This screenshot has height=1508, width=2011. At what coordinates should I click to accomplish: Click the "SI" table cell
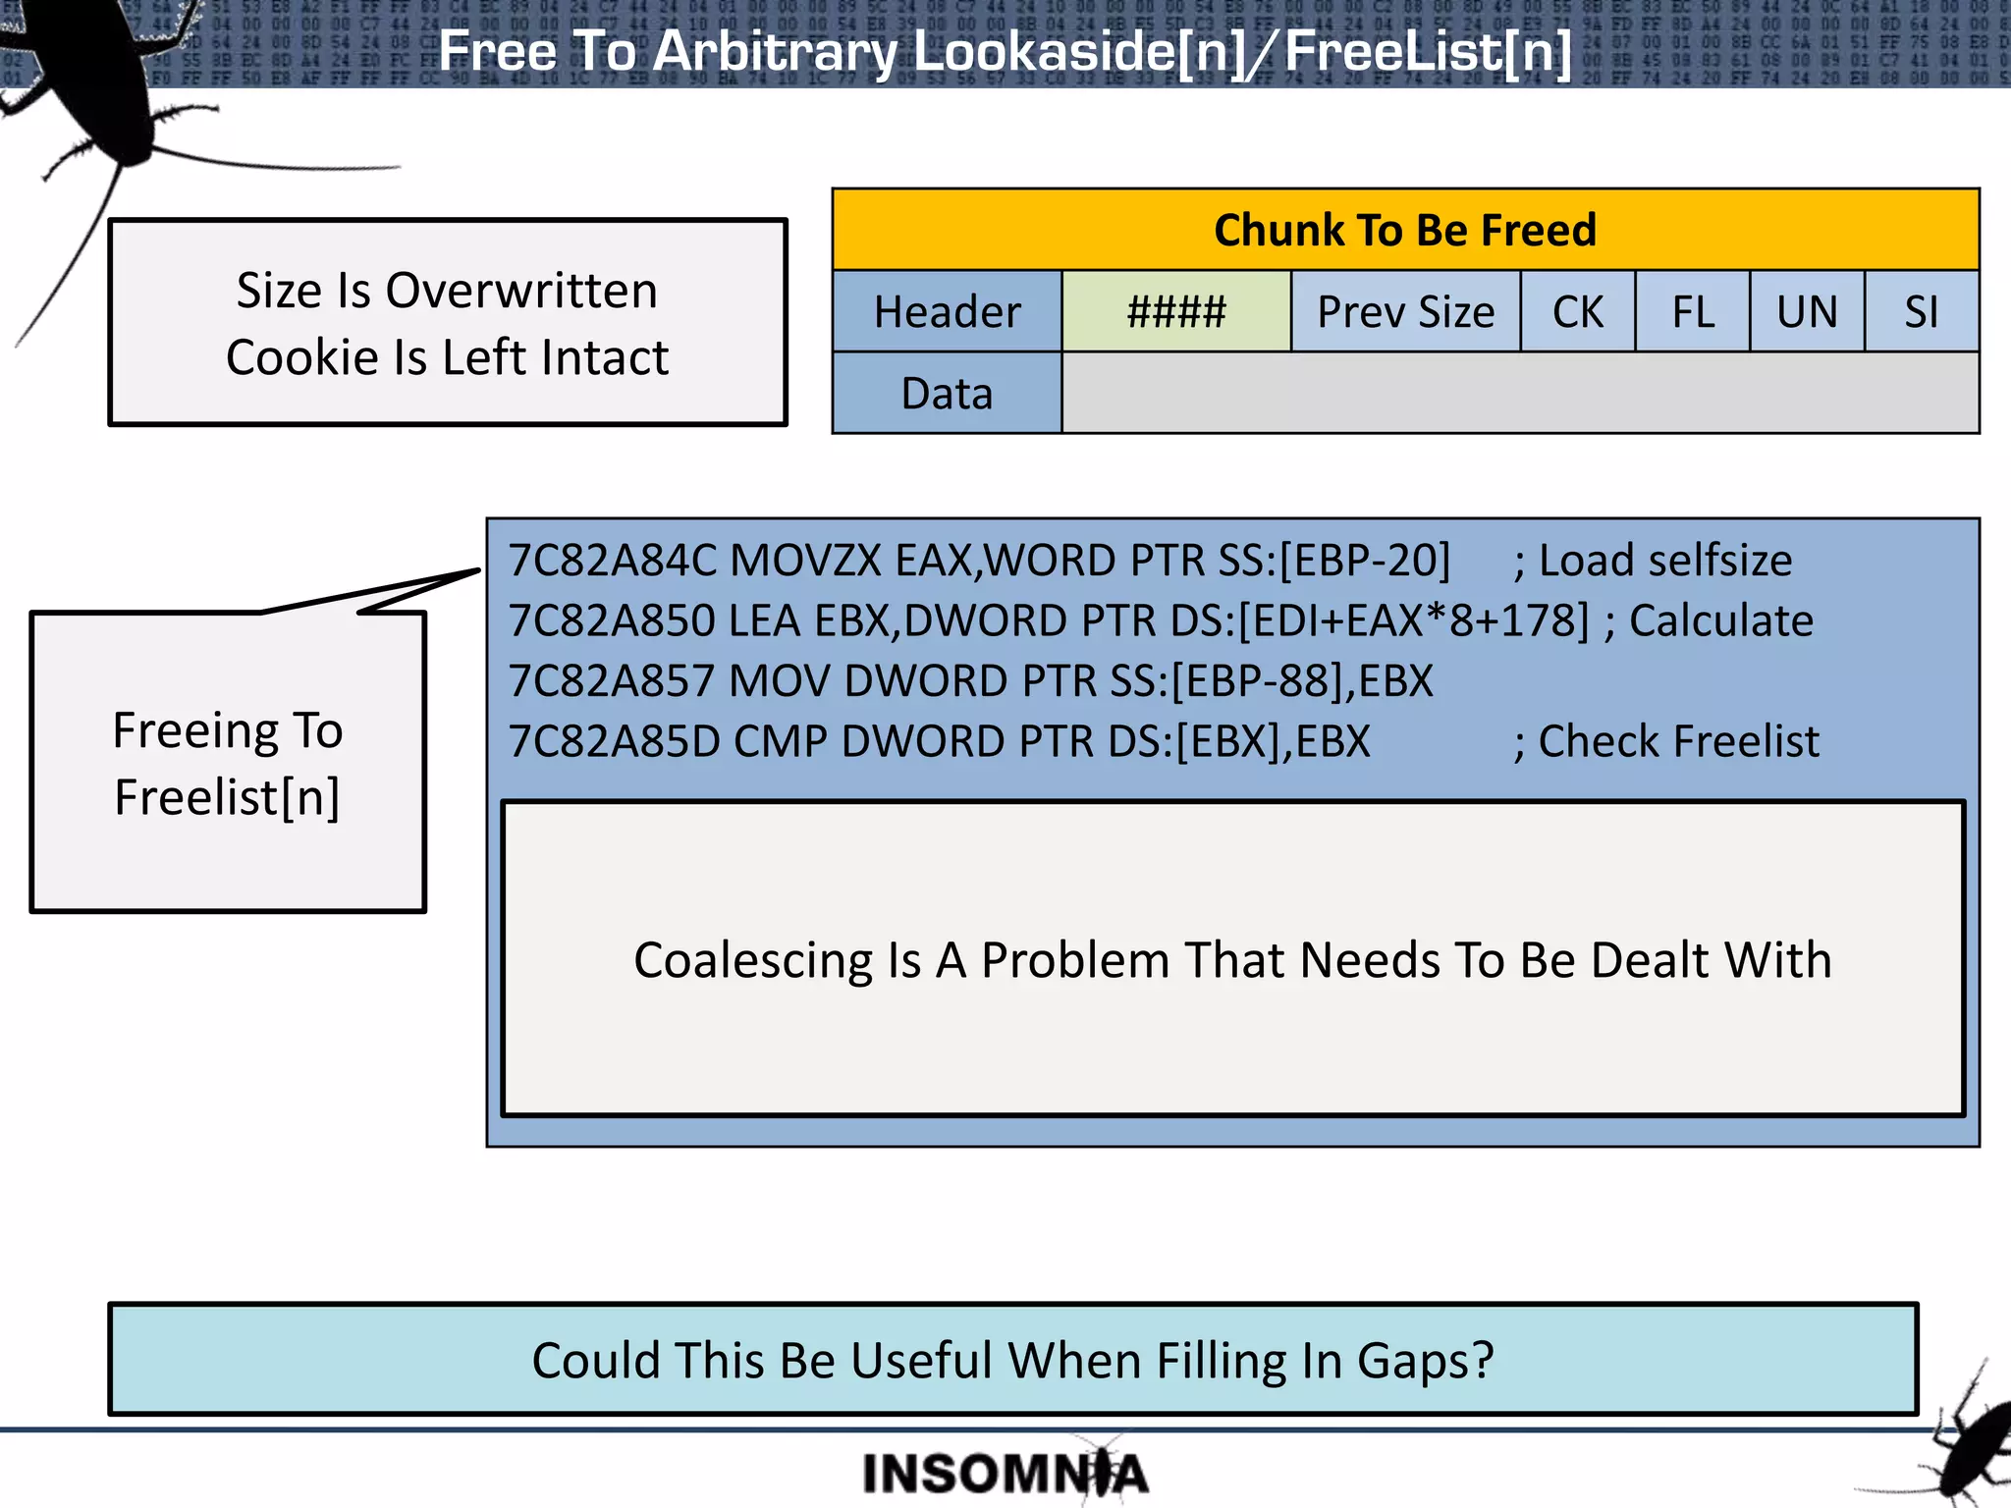pyautogui.click(x=1922, y=311)
